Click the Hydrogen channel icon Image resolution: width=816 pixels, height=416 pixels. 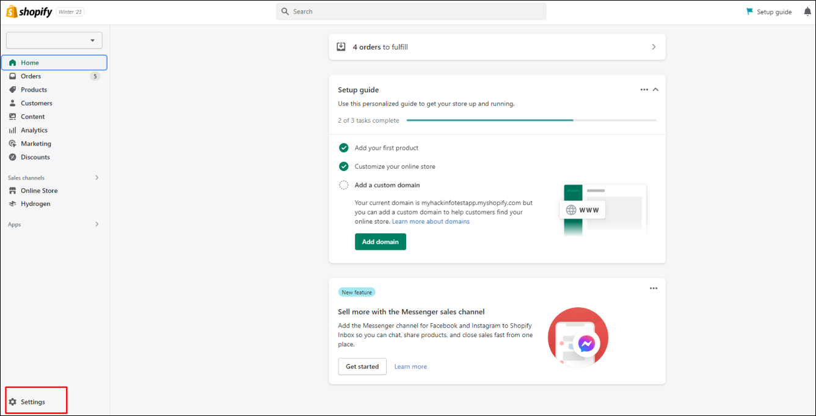coord(12,204)
